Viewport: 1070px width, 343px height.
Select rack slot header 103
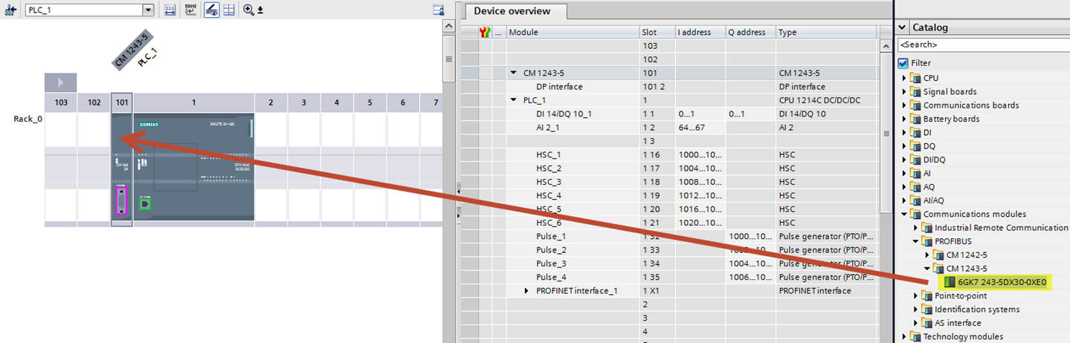point(61,102)
